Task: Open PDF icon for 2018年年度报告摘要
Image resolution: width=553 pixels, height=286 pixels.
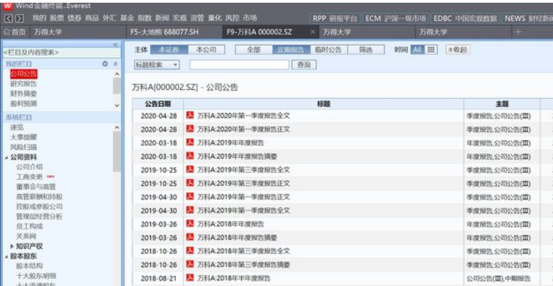Action: point(190,237)
